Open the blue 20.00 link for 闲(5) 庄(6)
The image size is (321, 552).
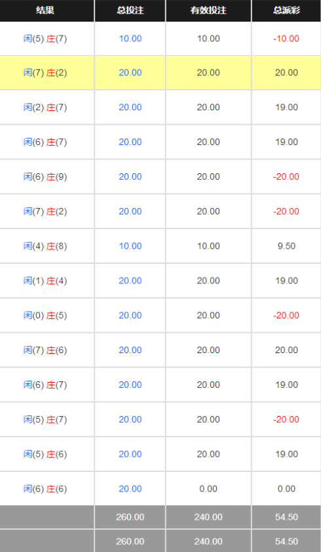130,454
